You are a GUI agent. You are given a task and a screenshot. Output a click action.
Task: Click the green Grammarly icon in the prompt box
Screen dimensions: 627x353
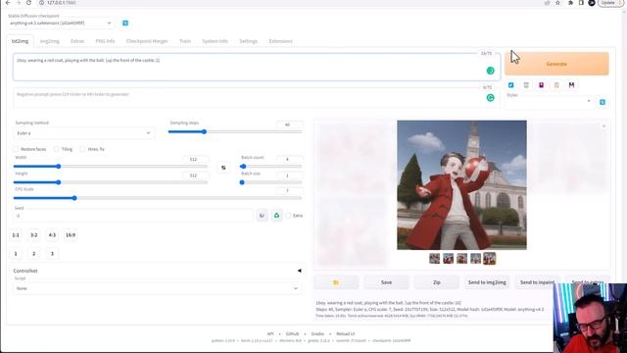[x=490, y=71]
